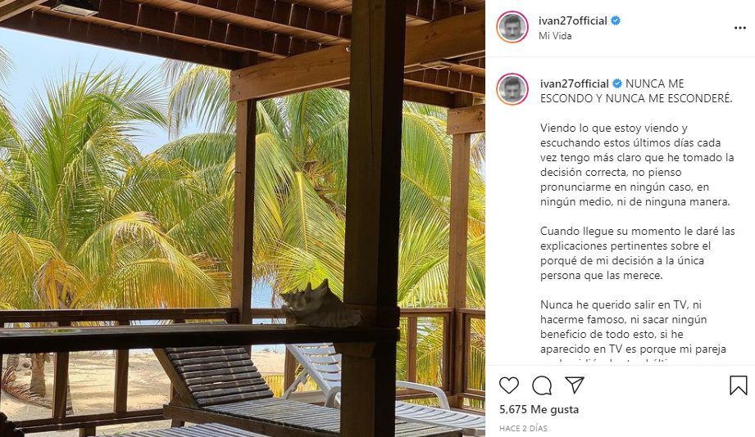Share post using paper plane icon
The width and height of the screenshot is (755, 437).
pos(575,385)
